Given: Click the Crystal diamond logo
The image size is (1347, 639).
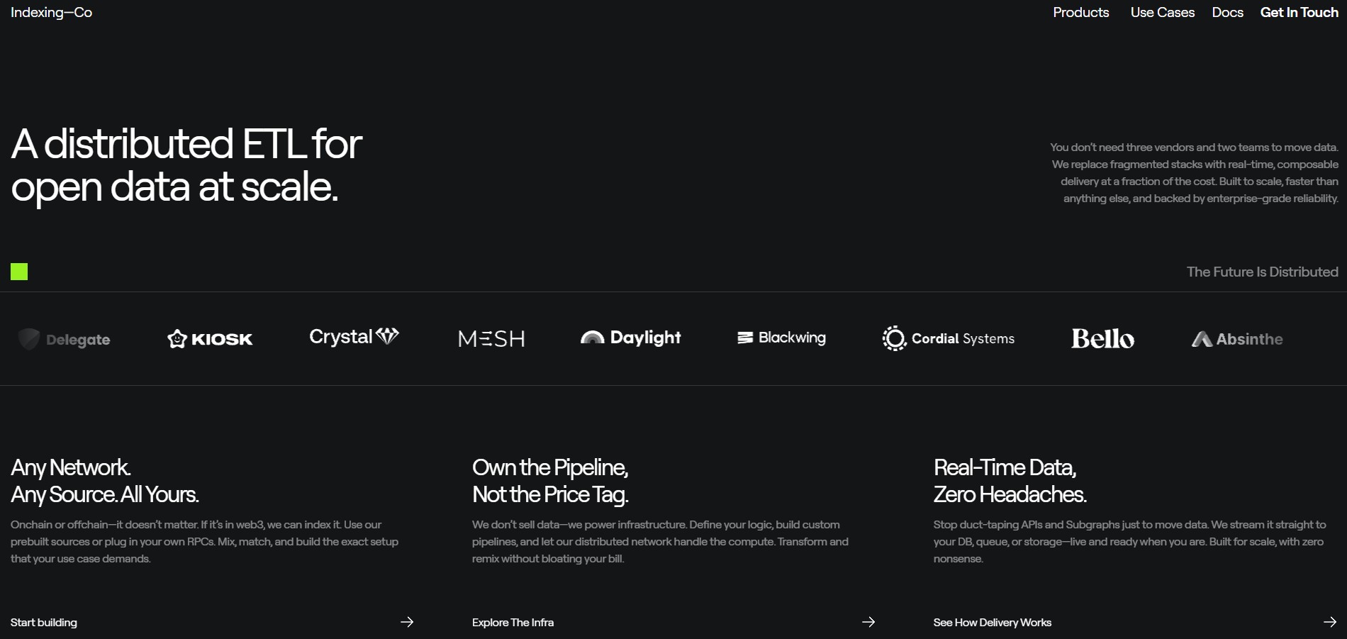Looking at the screenshot, I should [x=354, y=337].
